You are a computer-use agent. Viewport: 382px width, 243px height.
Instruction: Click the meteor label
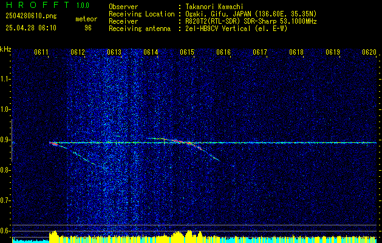point(86,19)
